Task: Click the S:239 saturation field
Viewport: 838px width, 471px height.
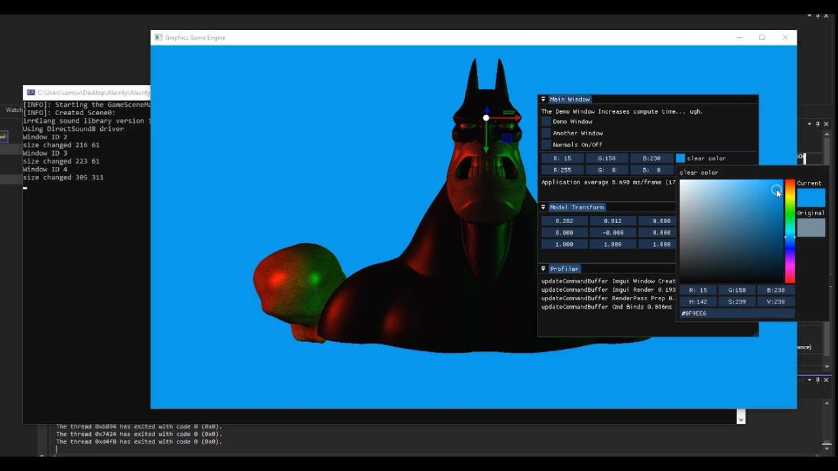Action: [737, 302]
